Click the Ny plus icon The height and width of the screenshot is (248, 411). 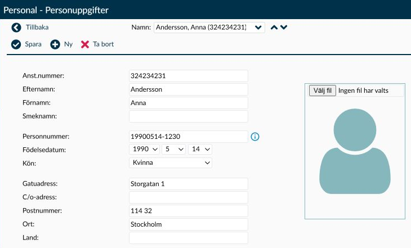(55, 44)
